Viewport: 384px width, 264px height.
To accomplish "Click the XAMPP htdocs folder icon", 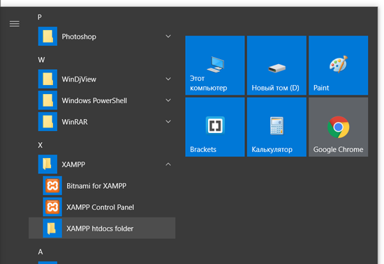I will [x=52, y=228].
